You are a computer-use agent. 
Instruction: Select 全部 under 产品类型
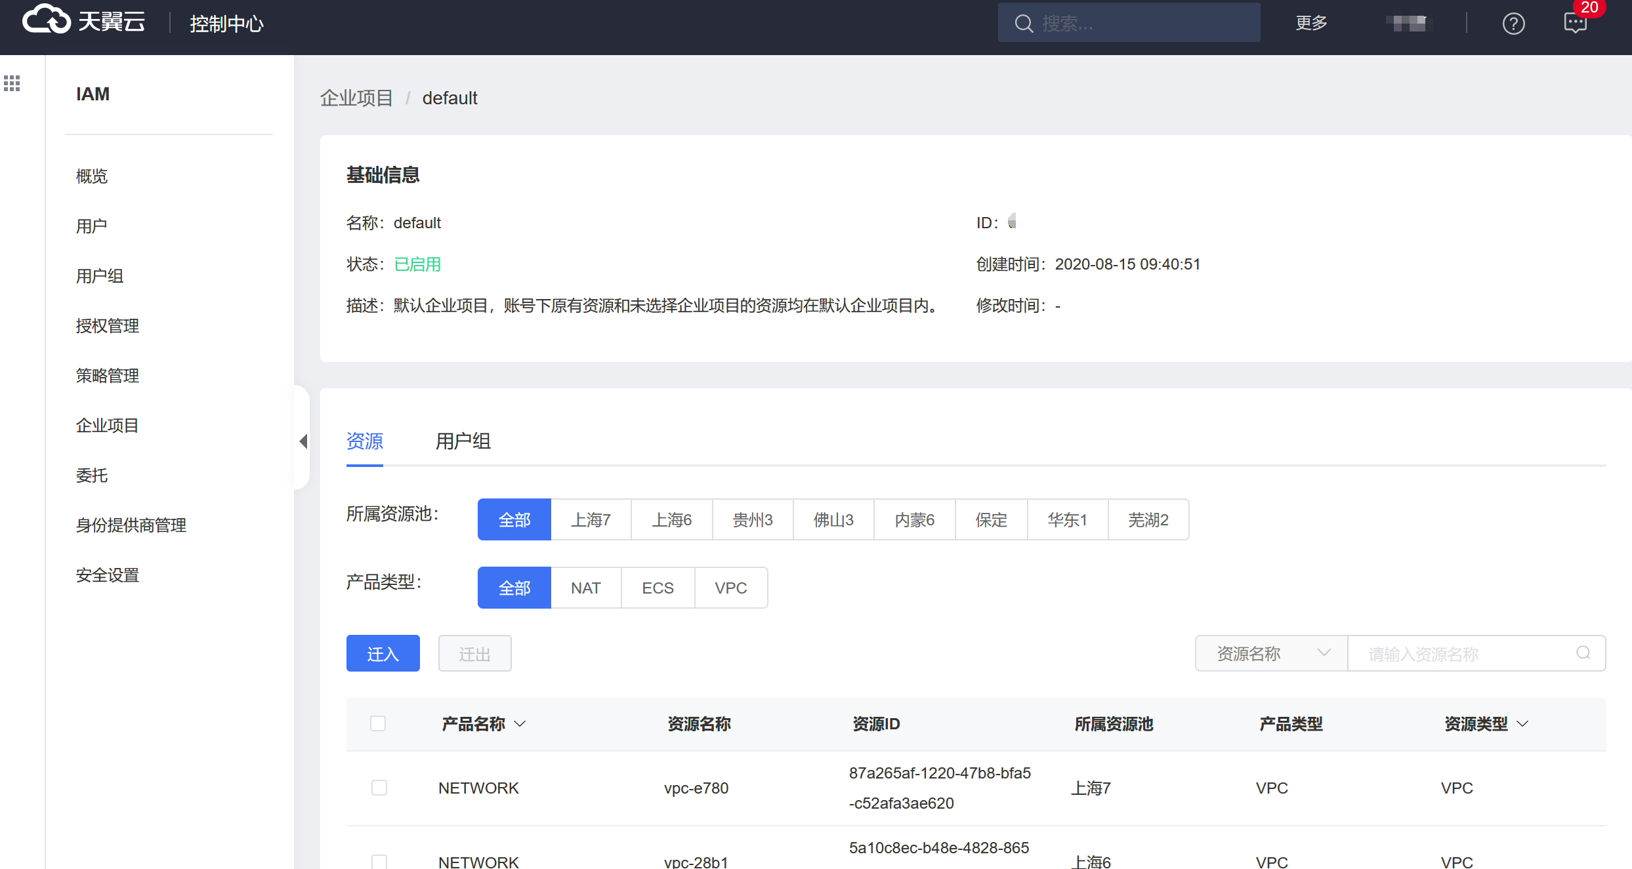coord(514,588)
